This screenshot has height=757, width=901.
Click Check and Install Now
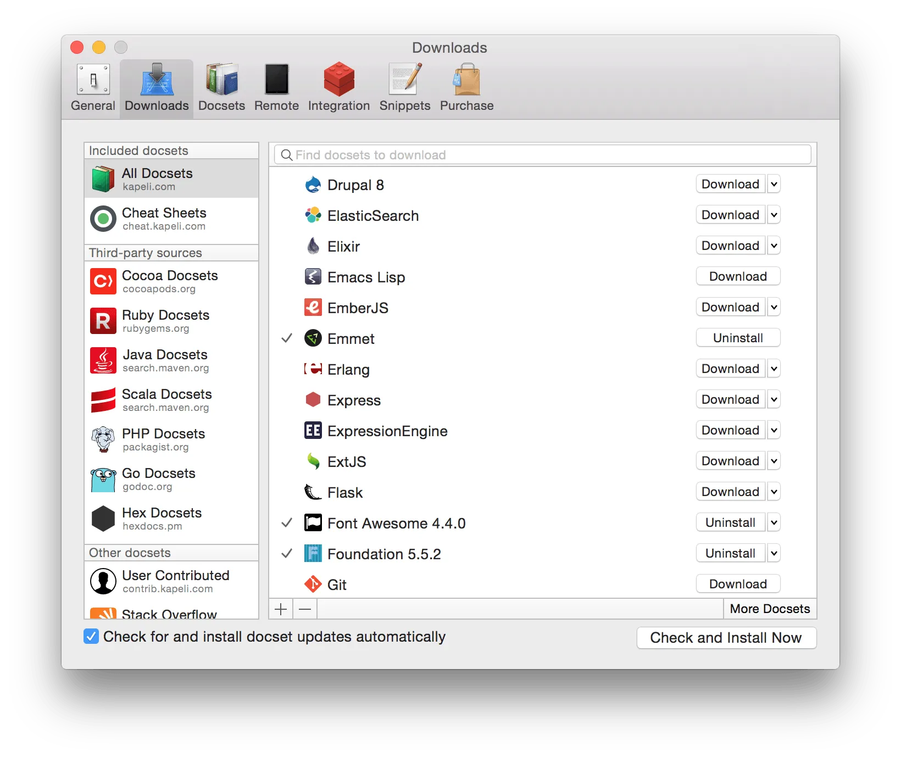click(x=726, y=638)
